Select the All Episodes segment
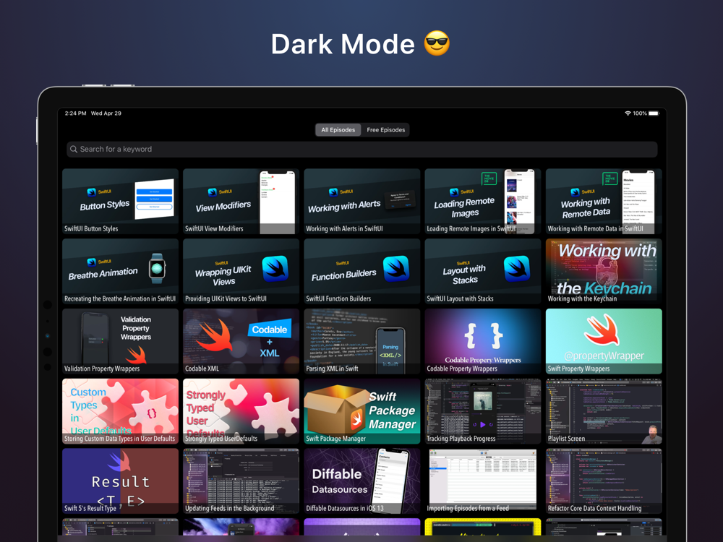 pos(338,130)
